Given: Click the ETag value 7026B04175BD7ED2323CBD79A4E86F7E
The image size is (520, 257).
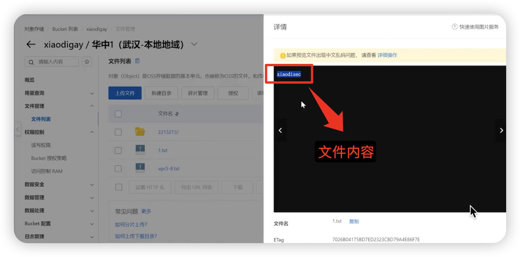Looking at the screenshot, I should tap(376, 240).
